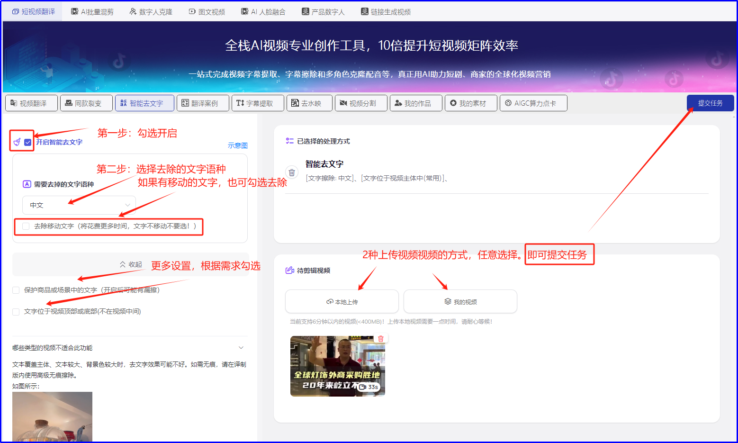Open the 视频分割 tool
This screenshot has width=738, height=443.
click(361, 103)
